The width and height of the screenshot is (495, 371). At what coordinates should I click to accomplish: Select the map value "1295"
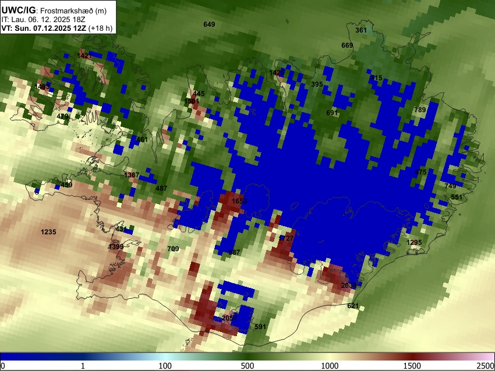point(414,242)
